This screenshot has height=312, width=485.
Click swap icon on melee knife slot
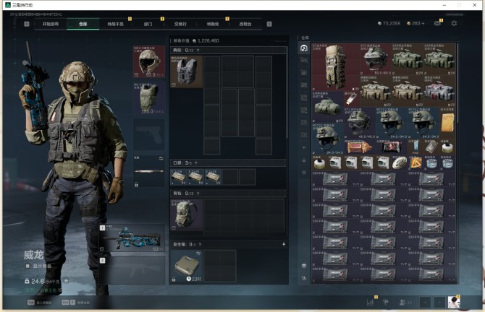pyautogui.click(x=161, y=159)
